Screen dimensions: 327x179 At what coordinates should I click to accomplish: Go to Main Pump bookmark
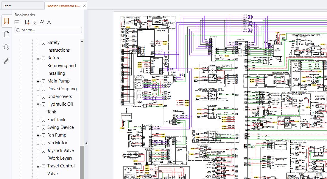click(x=58, y=81)
